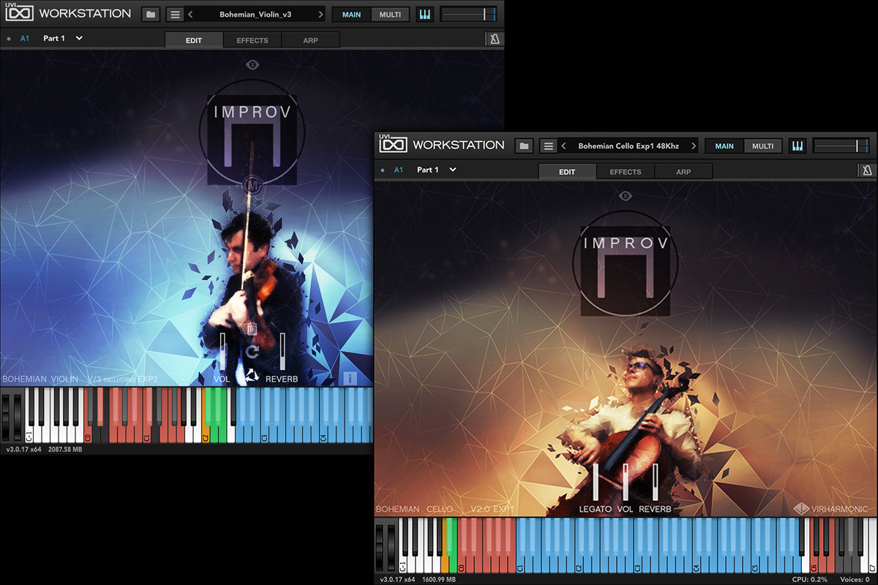
Task: Go to next preset after Bohemian_Violin_v3
Action: 320,14
